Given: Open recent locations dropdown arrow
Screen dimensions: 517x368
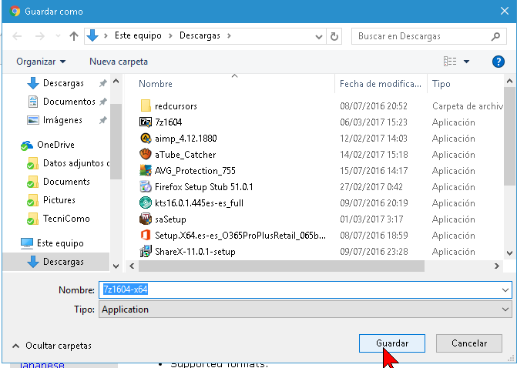Looking at the screenshot, I should [x=58, y=36].
